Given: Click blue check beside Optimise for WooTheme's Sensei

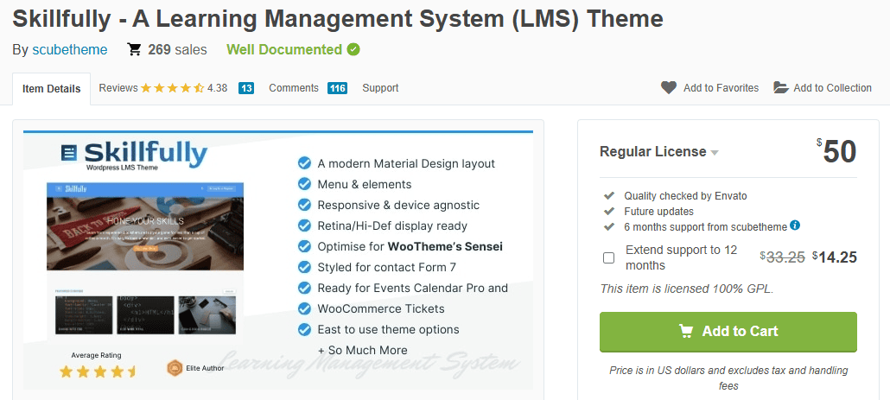Looking at the screenshot, I should [x=304, y=246].
